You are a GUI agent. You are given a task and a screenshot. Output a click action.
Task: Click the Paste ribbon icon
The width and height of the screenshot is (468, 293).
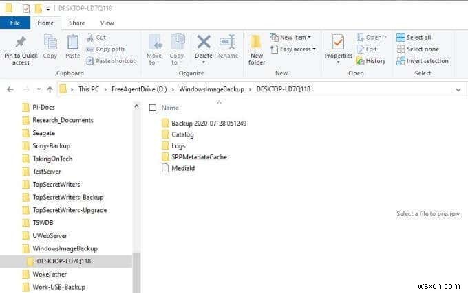72,43
